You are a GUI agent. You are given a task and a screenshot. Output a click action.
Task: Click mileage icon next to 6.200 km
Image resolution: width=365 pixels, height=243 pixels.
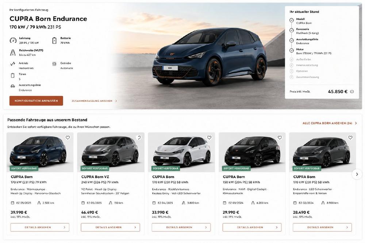click(253, 203)
